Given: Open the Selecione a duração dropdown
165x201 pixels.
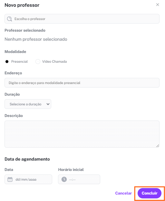Looking at the screenshot, I should click(28, 104).
